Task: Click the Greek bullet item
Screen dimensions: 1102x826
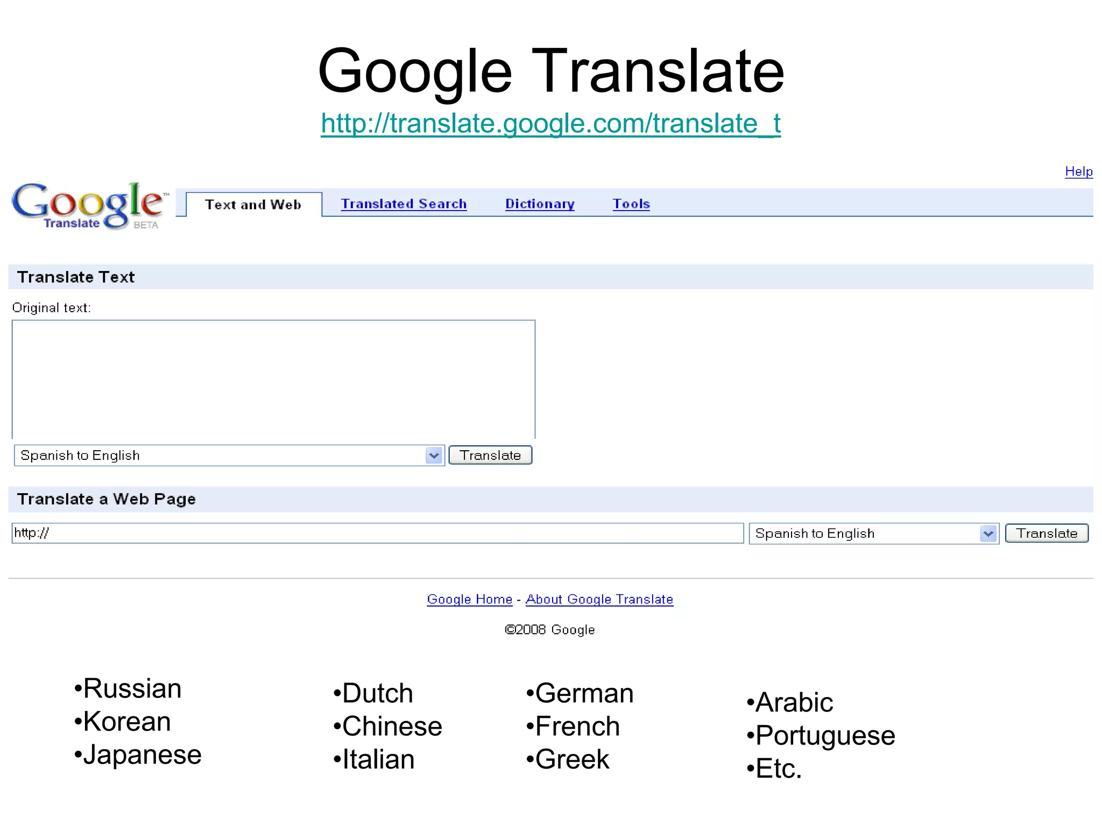Action: (x=568, y=759)
